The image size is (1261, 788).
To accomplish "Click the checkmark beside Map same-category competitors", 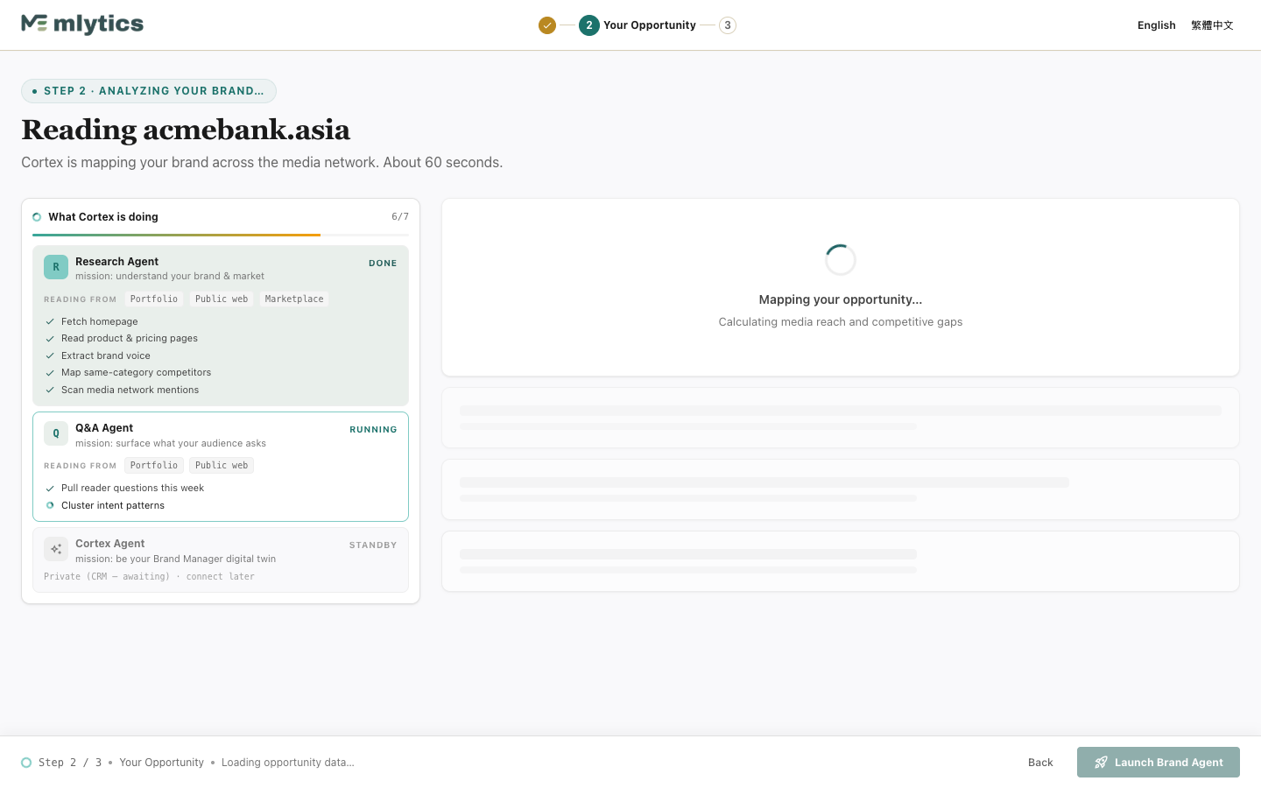I will click(x=50, y=373).
